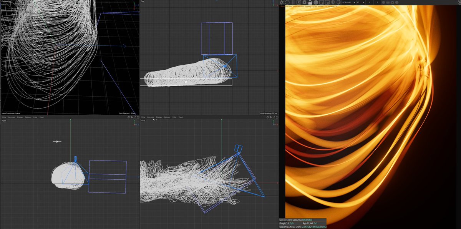The width and height of the screenshot is (461, 229).
Task: Click the rectangle icon before the camera icon
Action: point(388,2)
